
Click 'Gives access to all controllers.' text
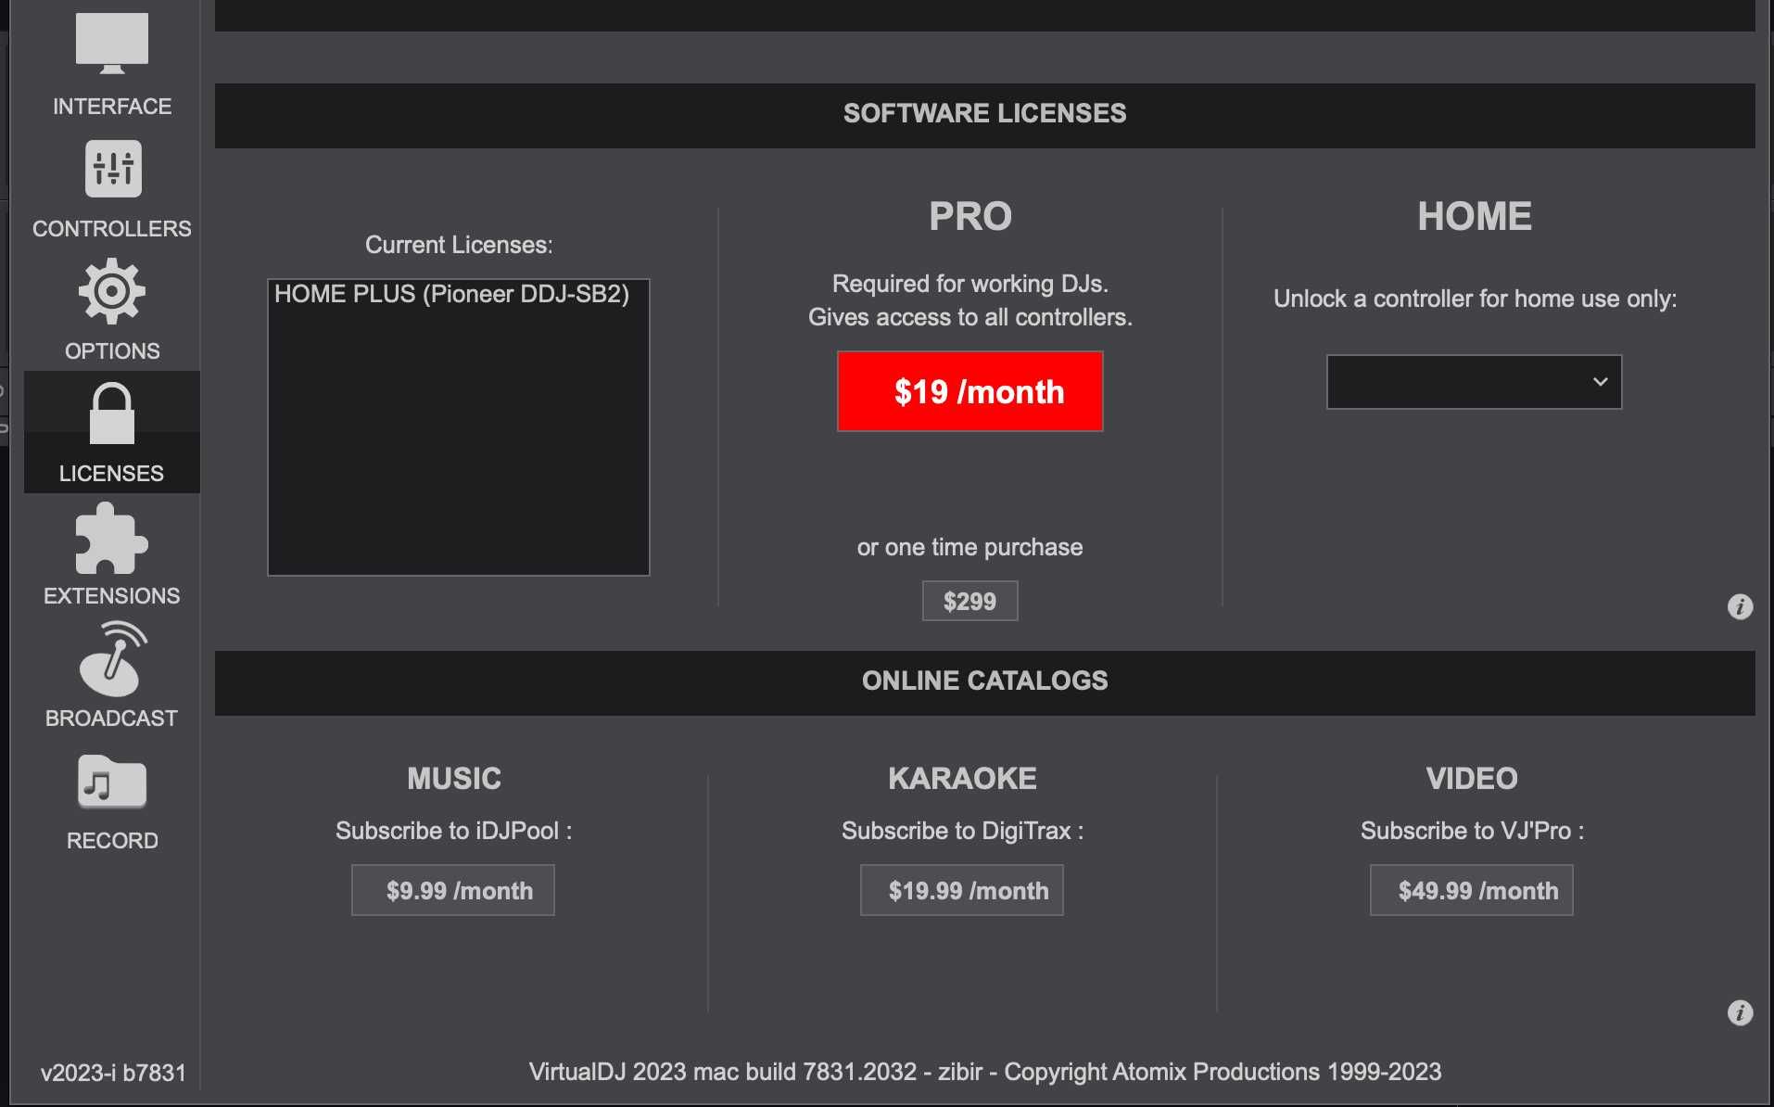pyautogui.click(x=970, y=317)
